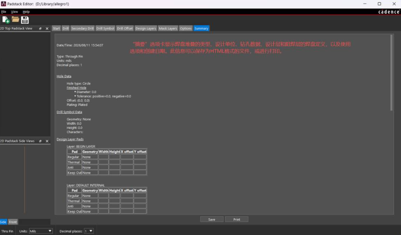401x235 pixels.
Task: Click the Keep Out cell in DEFAULT INTERNAL table
Action: 74,212
